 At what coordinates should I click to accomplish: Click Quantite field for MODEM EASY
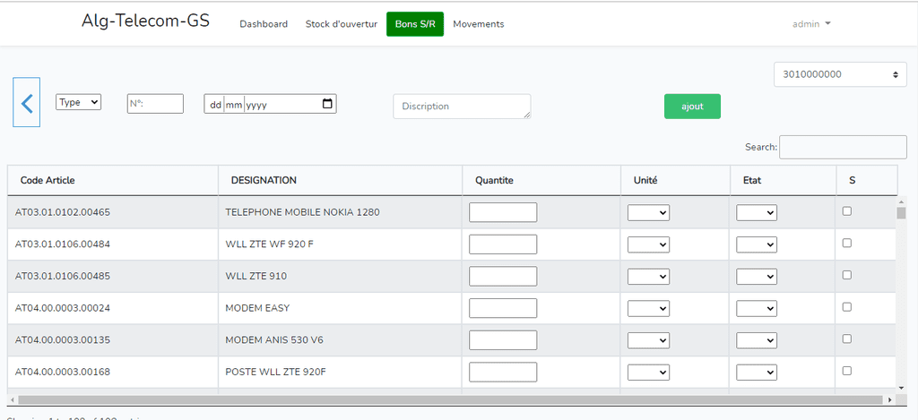[503, 308]
